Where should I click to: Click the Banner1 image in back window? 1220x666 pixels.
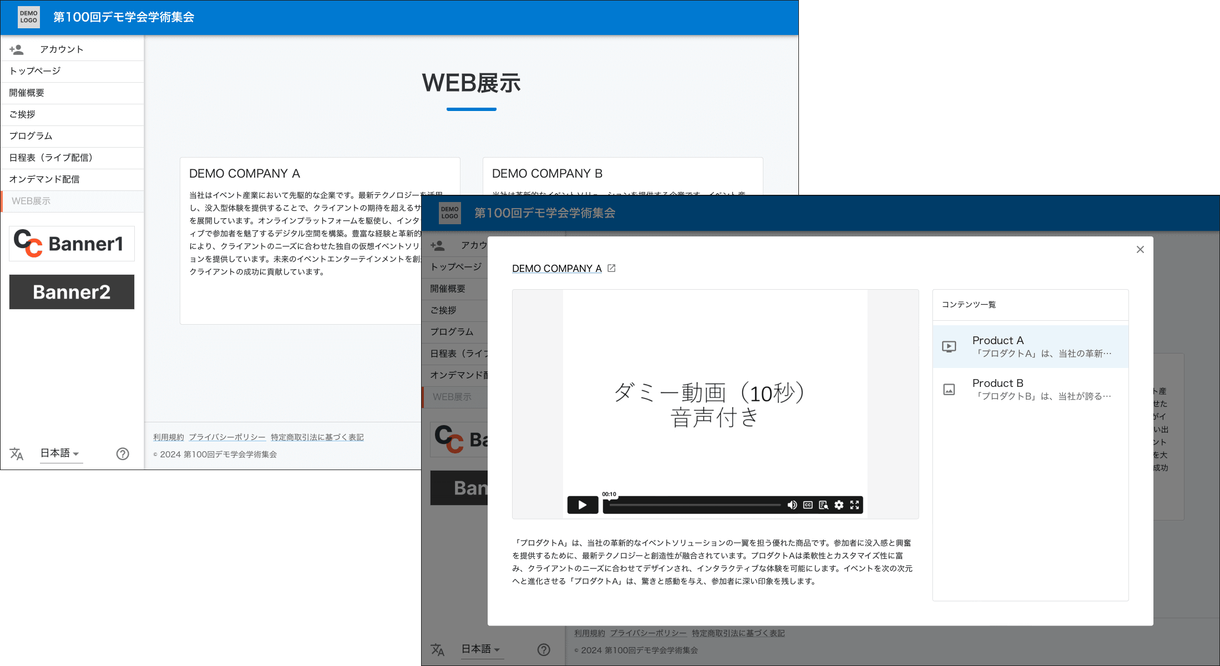click(x=72, y=244)
